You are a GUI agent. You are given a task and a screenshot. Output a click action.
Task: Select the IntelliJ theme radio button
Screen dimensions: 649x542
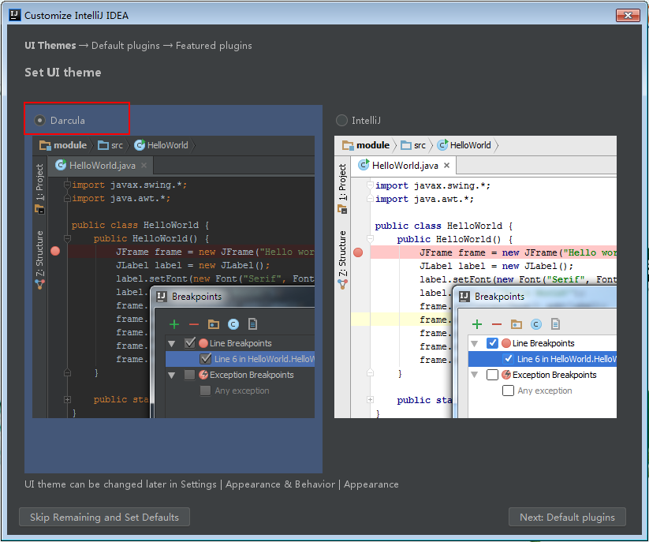pyautogui.click(x=341, y=121)
